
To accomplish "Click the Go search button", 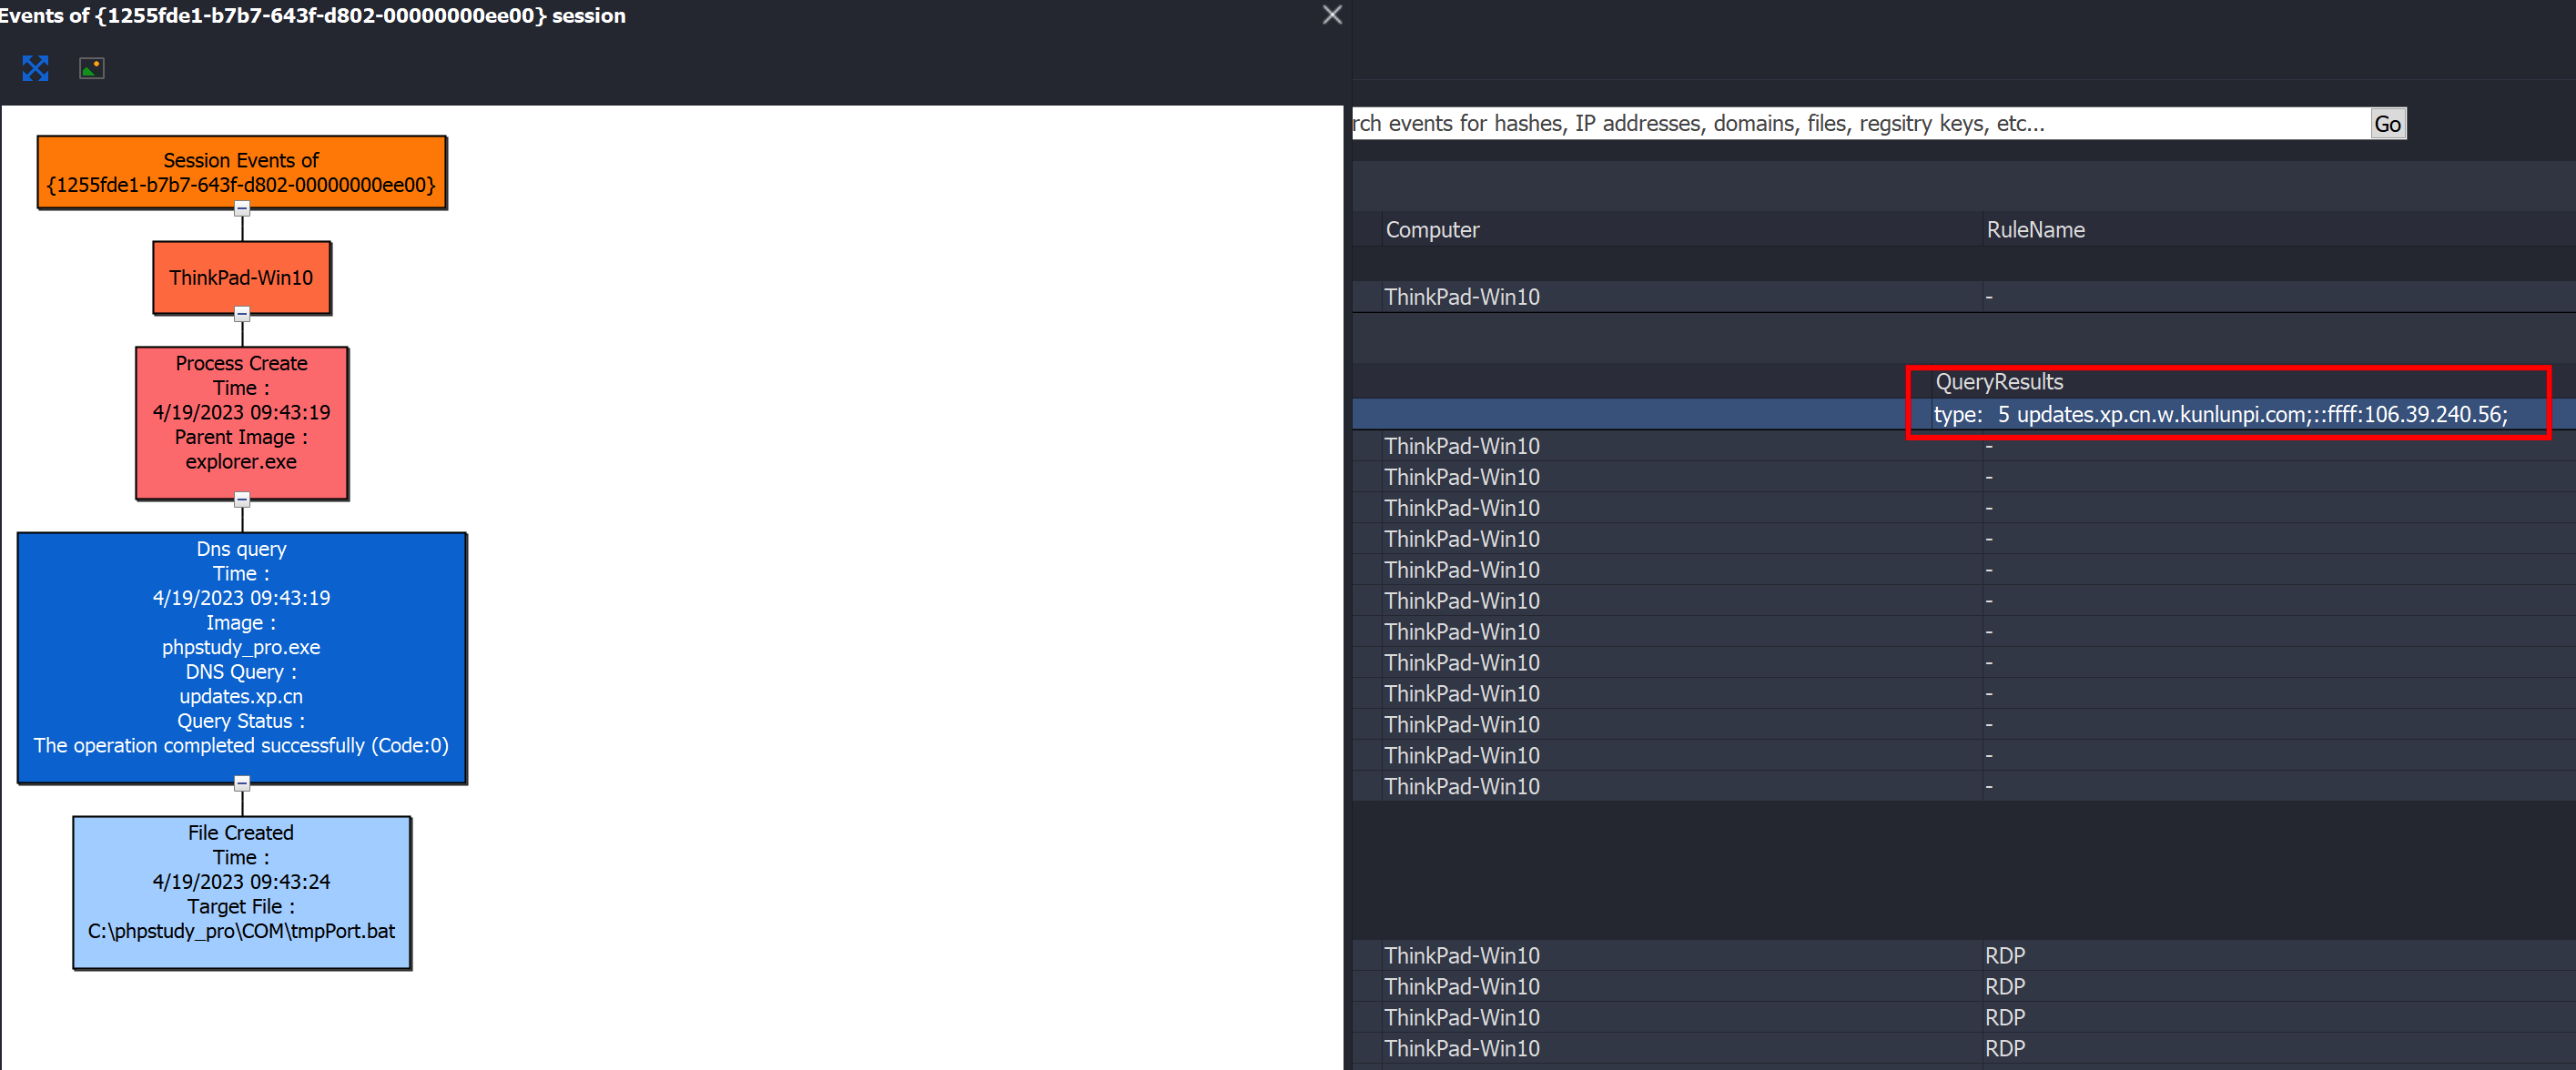I will point(2387,124).
